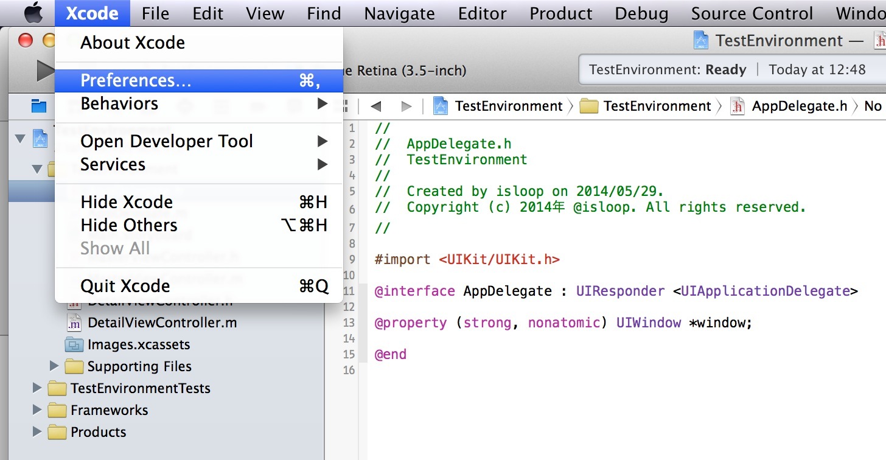Open the Services submenu
886x460 pixels.
point(199,164)
